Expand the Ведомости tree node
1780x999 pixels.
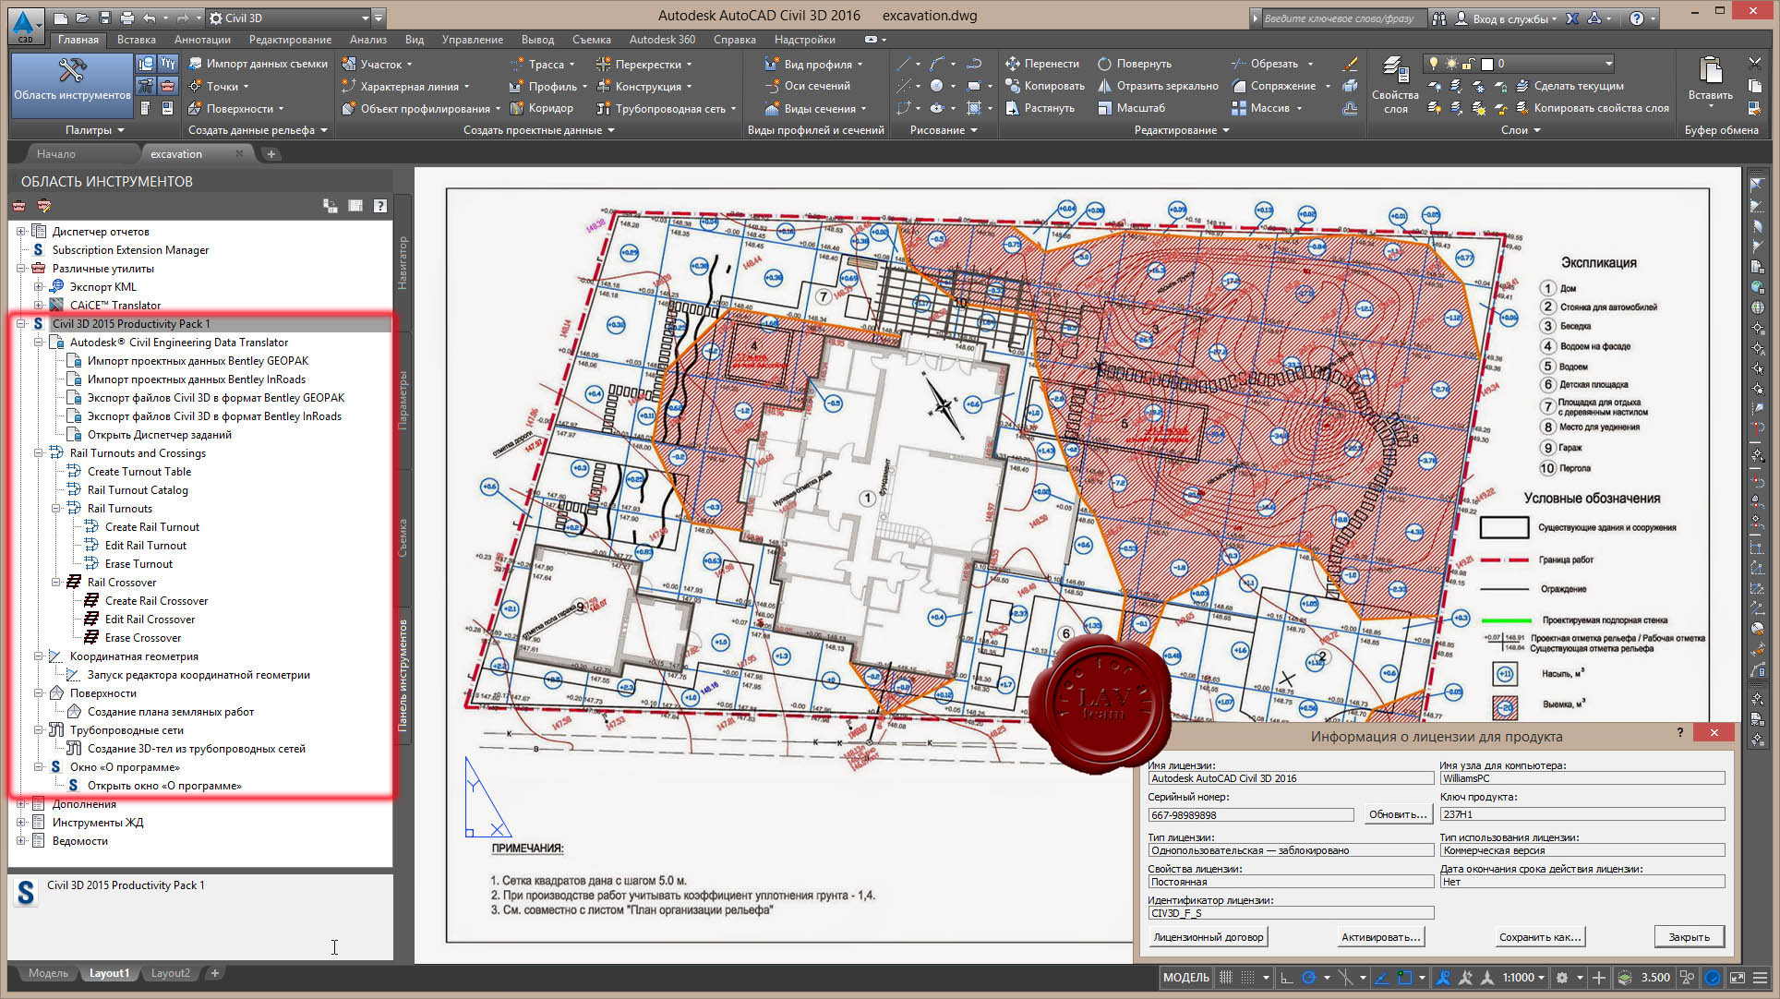(20, 841)
